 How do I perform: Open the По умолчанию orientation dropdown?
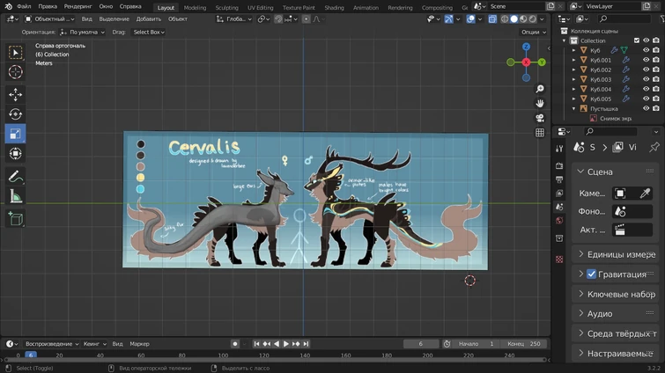pyautogui.click(x=83, y=32)
